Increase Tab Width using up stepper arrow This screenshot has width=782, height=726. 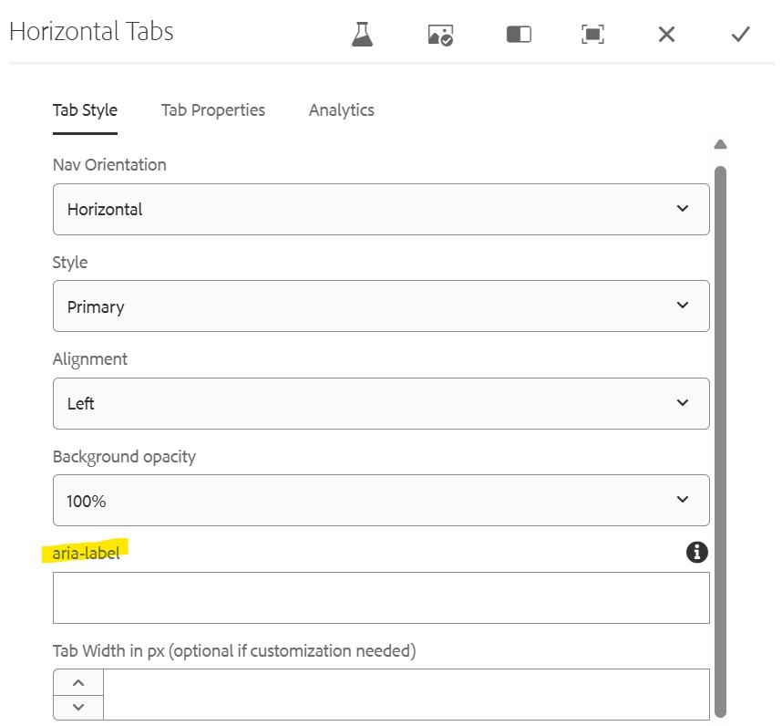point(78,683)
